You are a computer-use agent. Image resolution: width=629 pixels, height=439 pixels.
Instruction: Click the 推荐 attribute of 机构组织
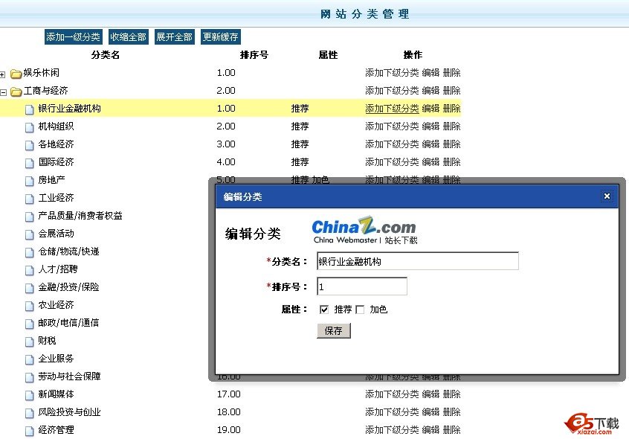click(x=300, y=126)
